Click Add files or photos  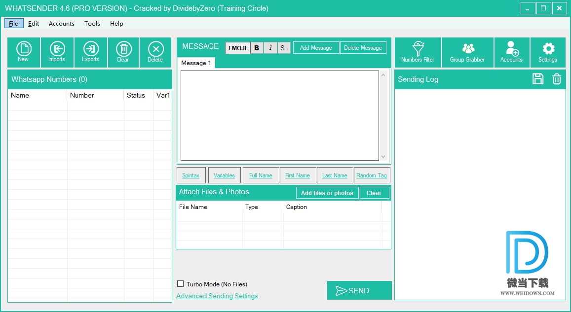[x=327, y=193]
